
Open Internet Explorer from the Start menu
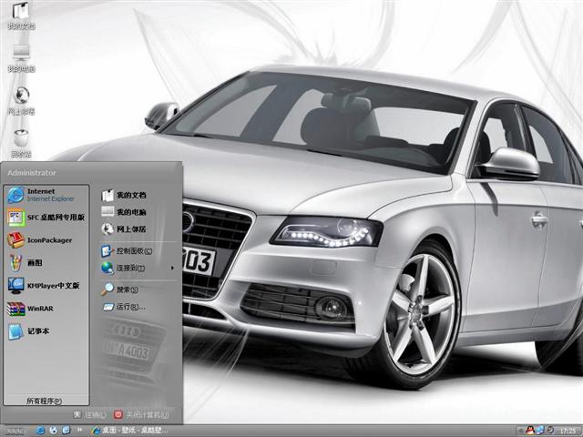[46, 194]
